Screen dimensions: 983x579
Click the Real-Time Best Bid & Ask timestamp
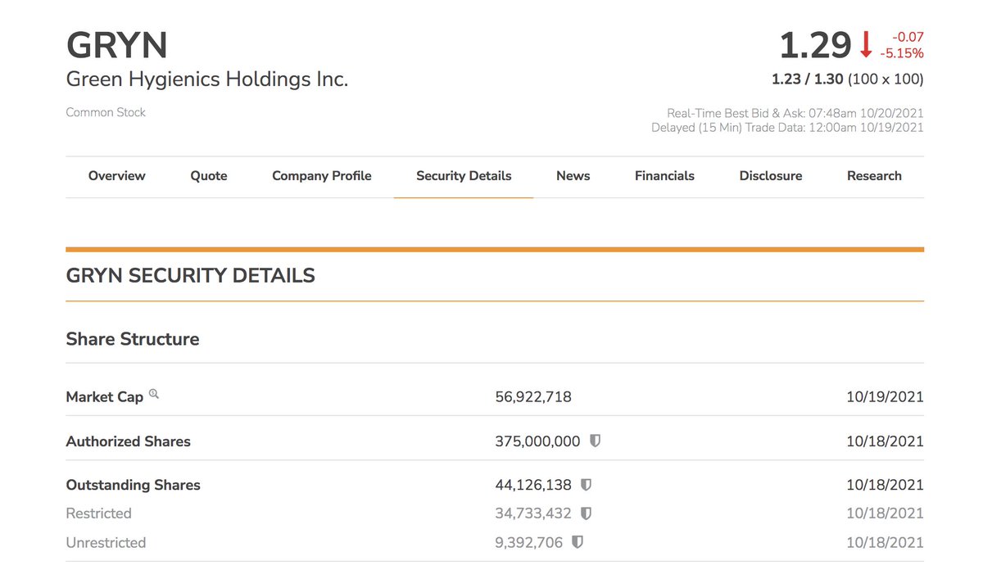pos(795,113)
